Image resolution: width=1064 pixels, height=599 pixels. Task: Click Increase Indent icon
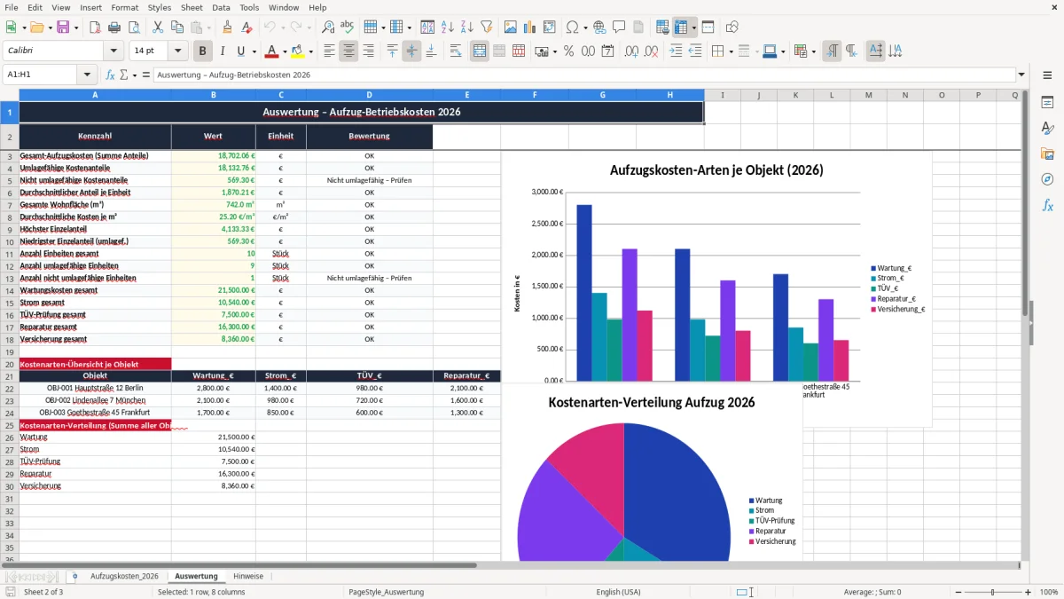click(x=676, y=51)
